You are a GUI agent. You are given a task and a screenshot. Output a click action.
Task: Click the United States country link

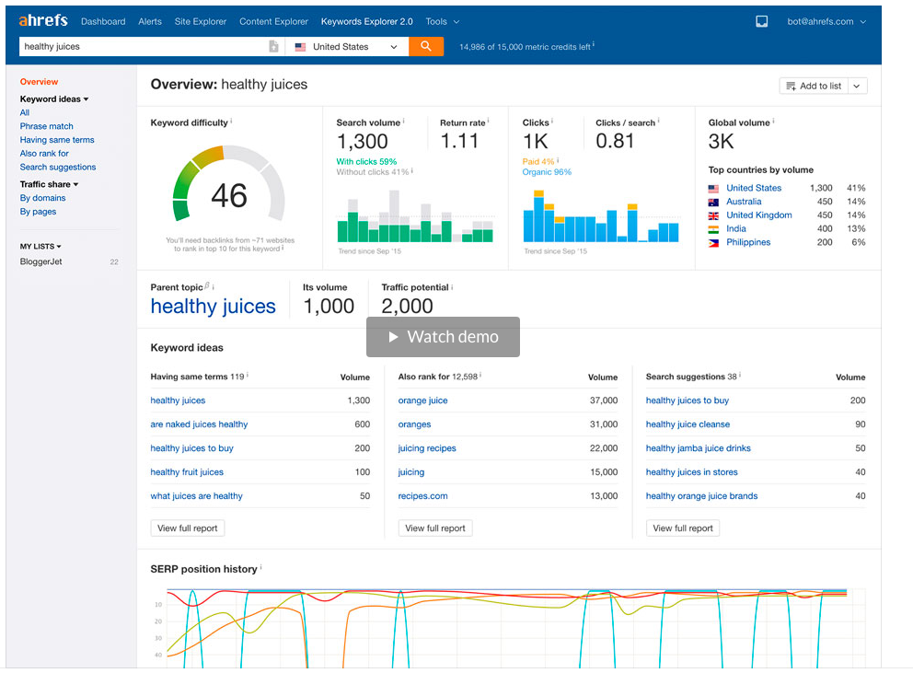[x=754, y=188]
